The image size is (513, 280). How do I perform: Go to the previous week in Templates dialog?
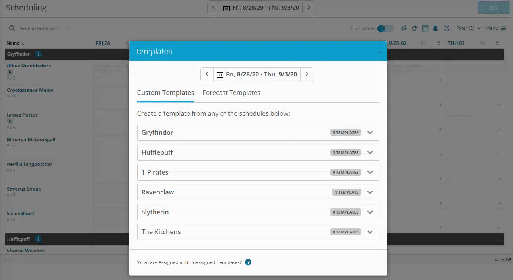click(x=207, y=74)
